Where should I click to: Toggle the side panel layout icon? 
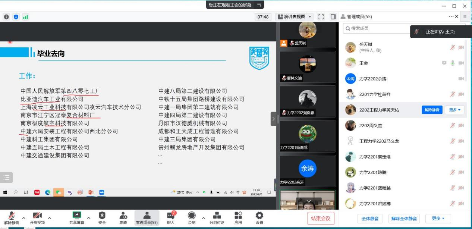[333, 17]
